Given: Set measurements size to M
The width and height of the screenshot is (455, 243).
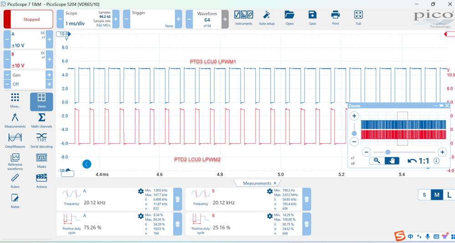Looking at the screenshot, I should (x=437, y=195).
